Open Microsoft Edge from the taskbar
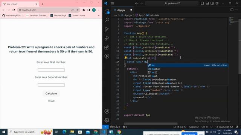241x135 pixels. pos(64,132)
